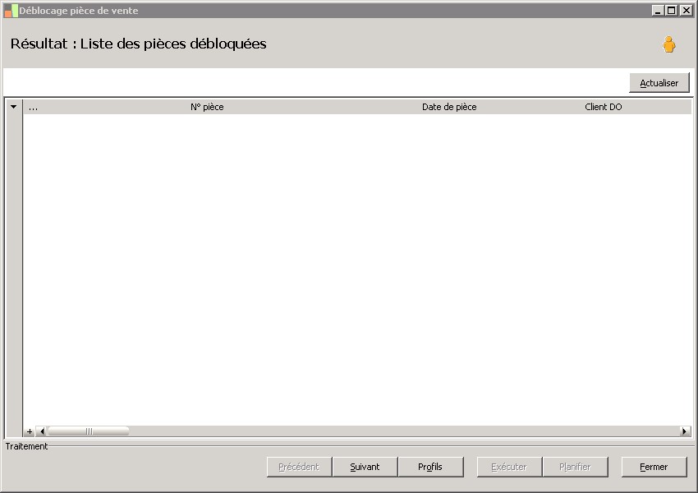Click the window title bar application icon
Viewport: 698px width, 493px height.
[11, 10]
